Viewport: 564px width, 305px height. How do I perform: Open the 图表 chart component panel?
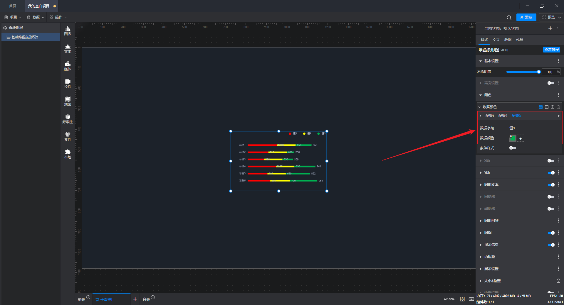68,31
